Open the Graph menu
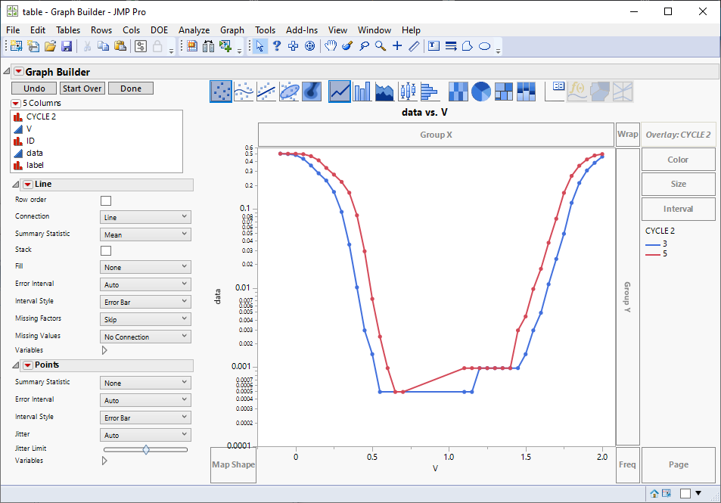The image size is (721, 503). pos(232,30)
